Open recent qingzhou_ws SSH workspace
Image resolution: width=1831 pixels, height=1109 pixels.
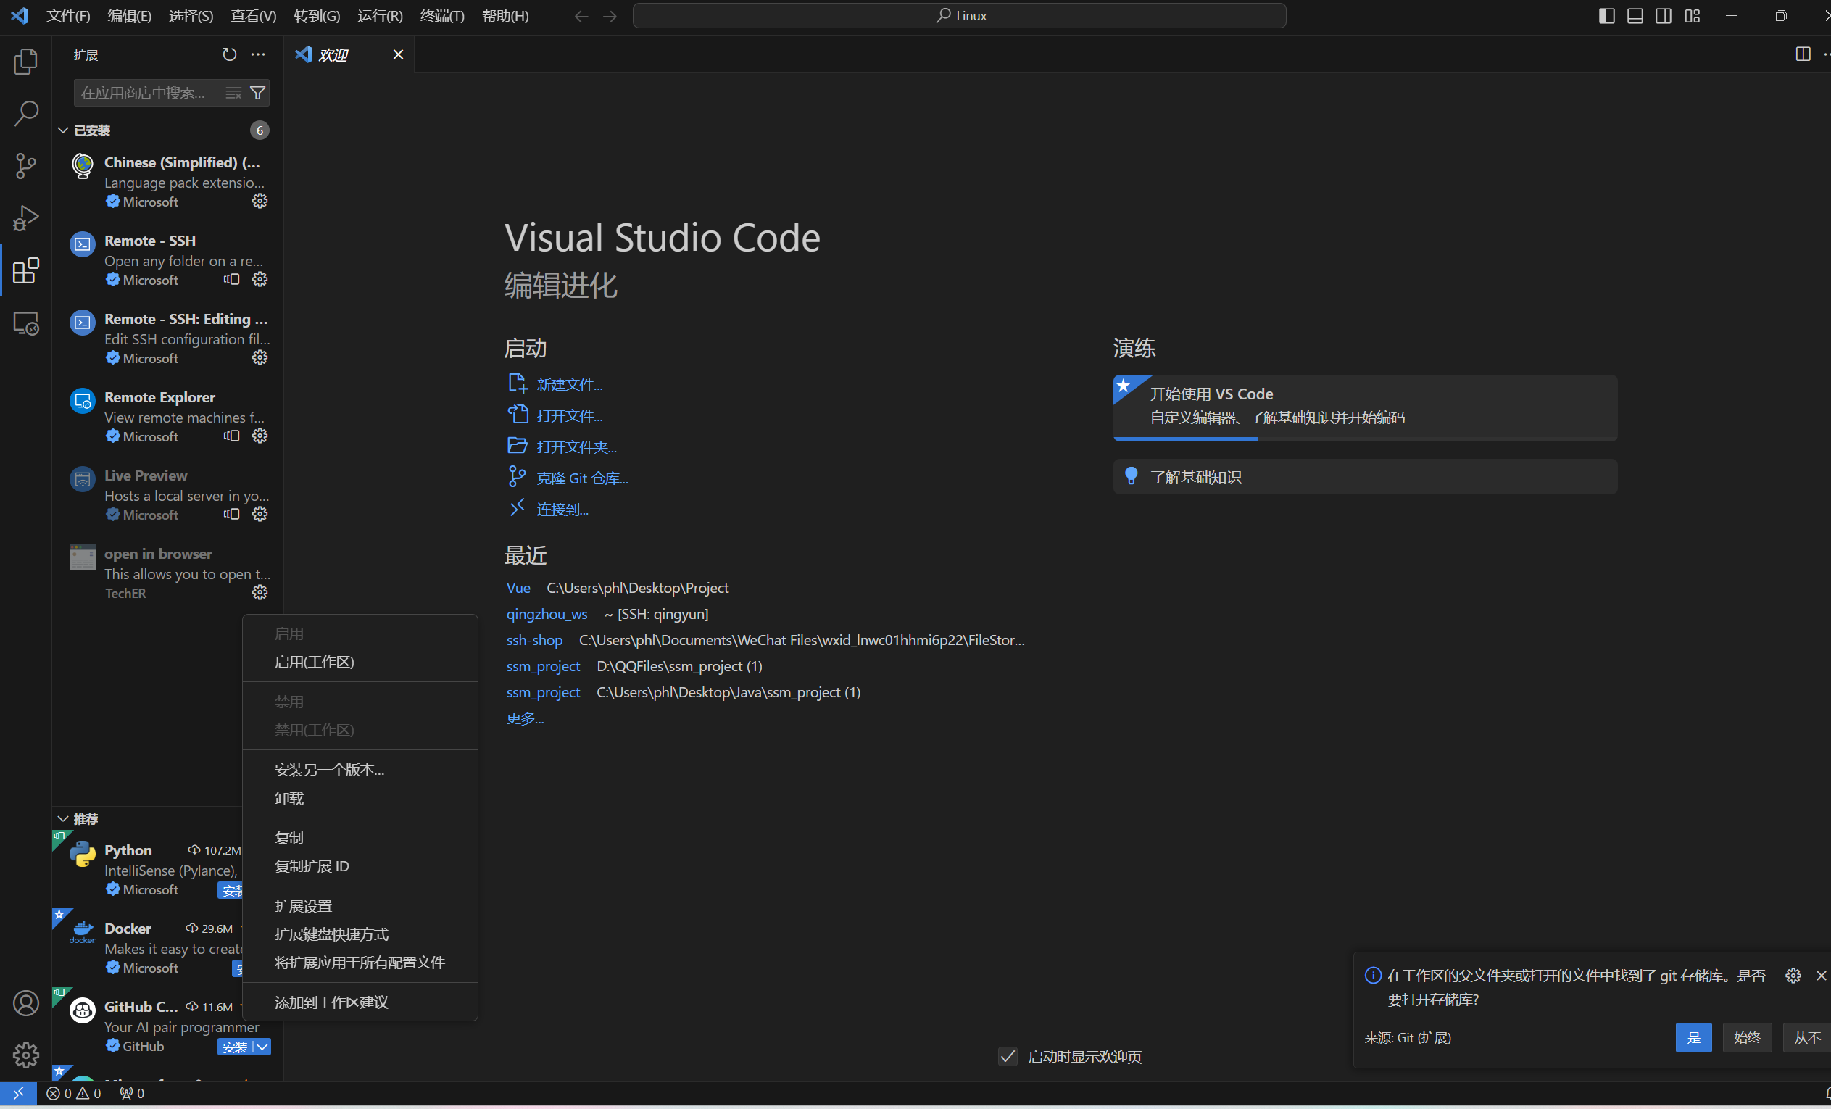pos(547,614)
